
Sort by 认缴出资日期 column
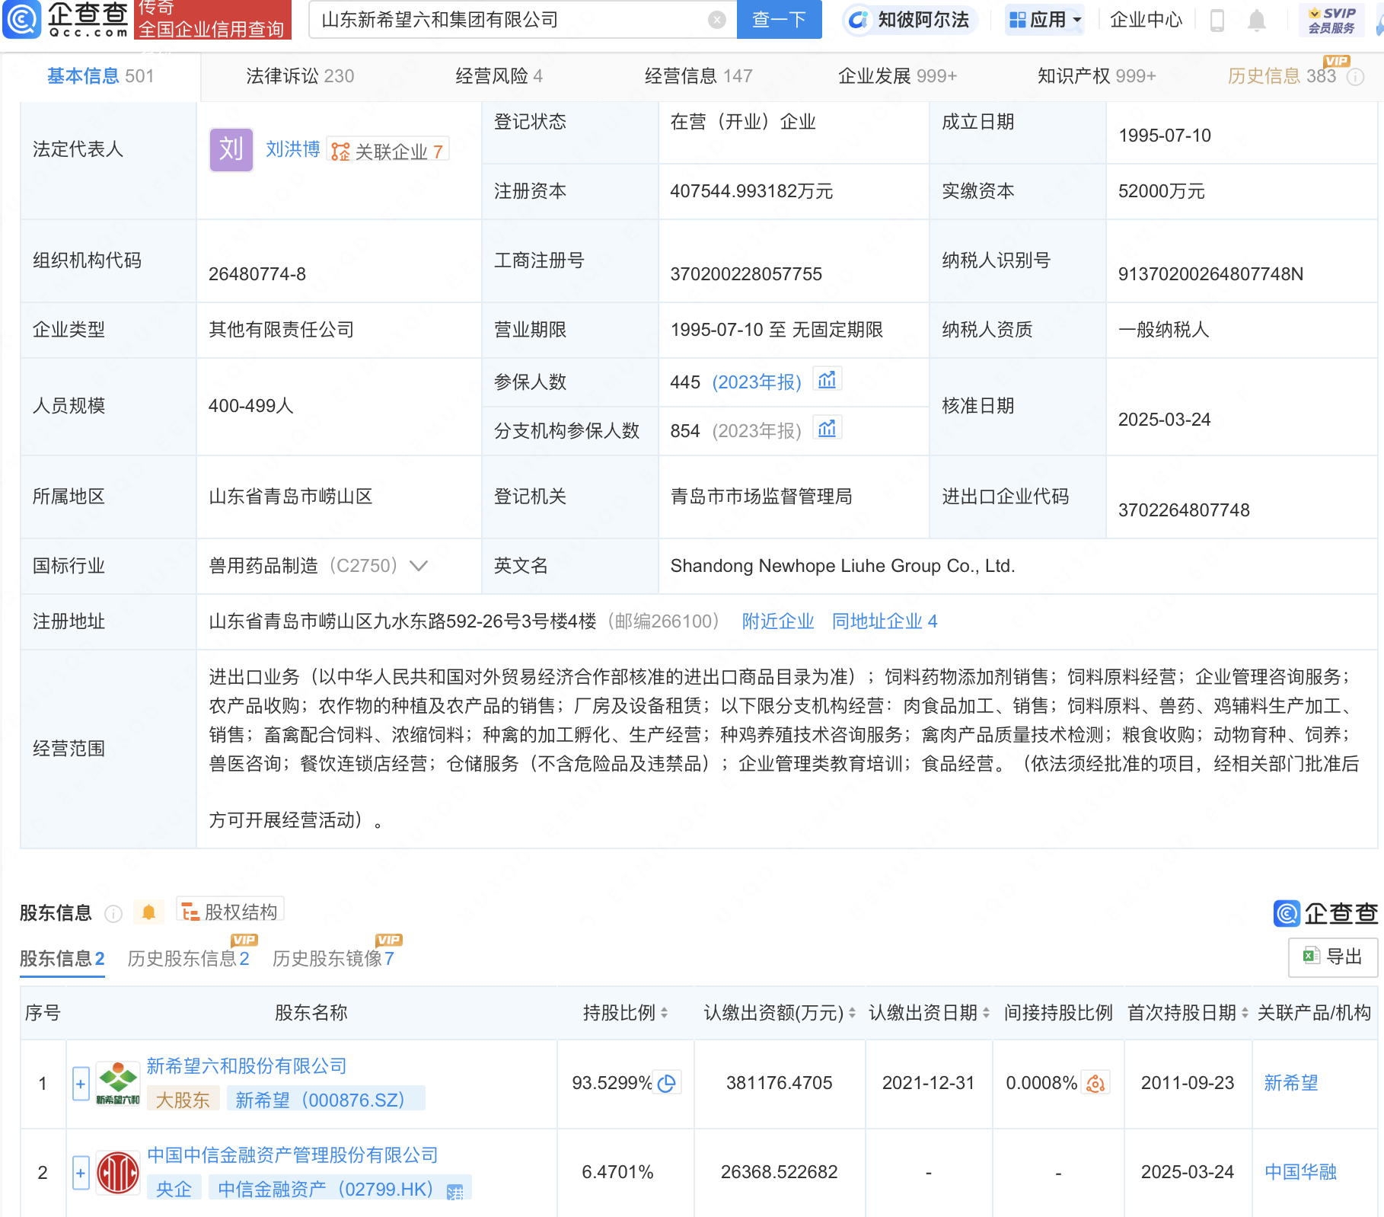point(986,1013)
